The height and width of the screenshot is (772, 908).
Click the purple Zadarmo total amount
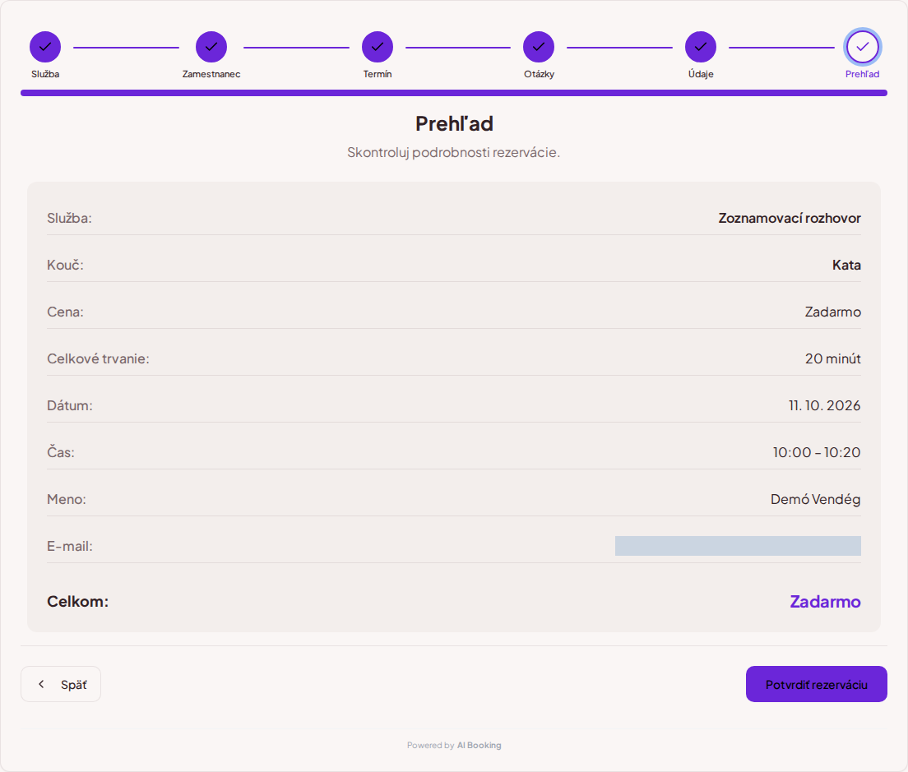825,602
